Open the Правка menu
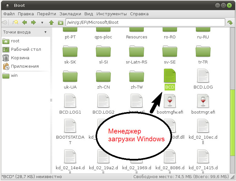 (x=26, y=14)
